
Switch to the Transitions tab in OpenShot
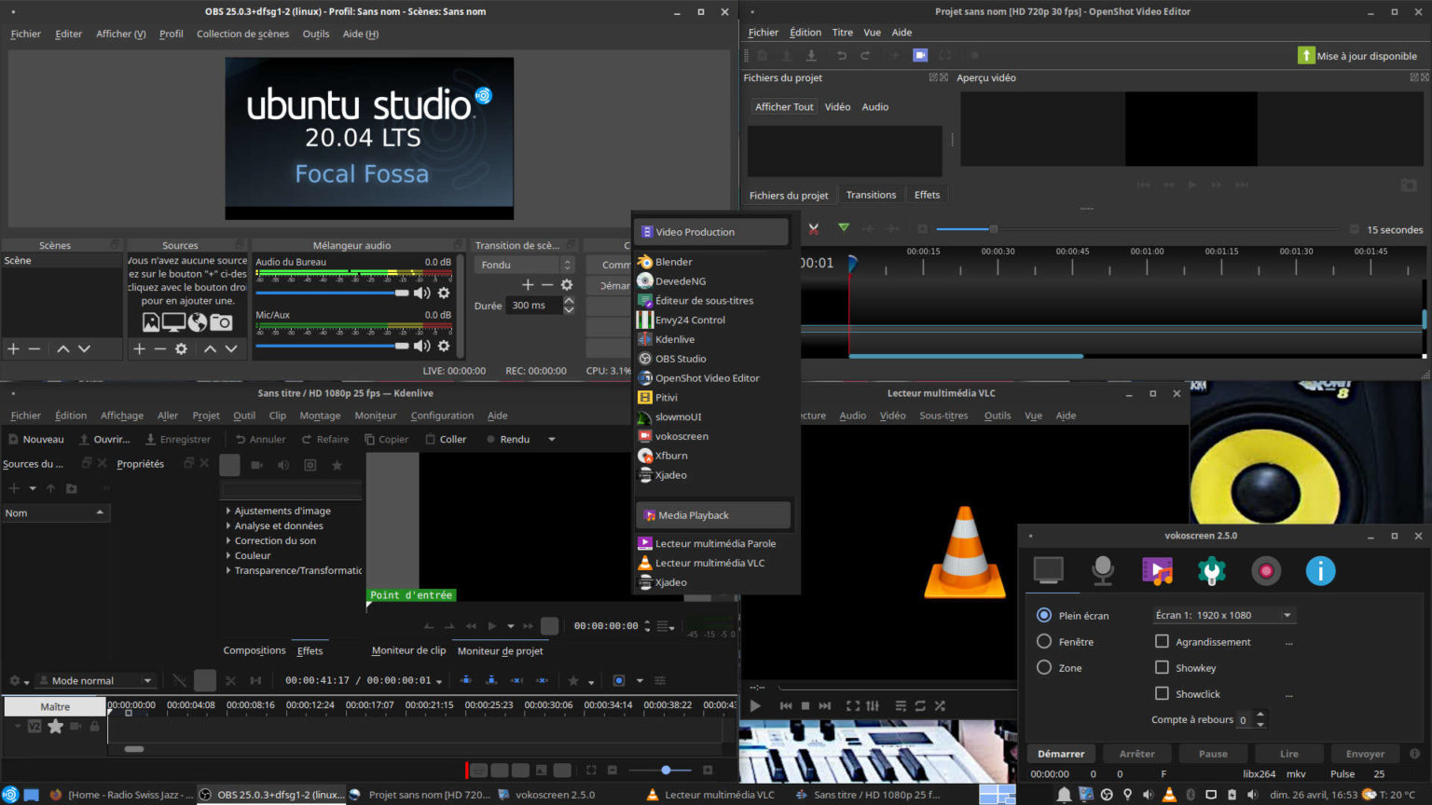(871, 194)
